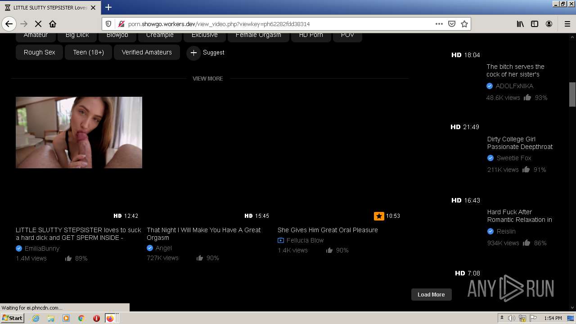This screenshot has height=324, width=576.
Task: Open the video titled 'That Night I Will'
Action: [x=203, y=234]
